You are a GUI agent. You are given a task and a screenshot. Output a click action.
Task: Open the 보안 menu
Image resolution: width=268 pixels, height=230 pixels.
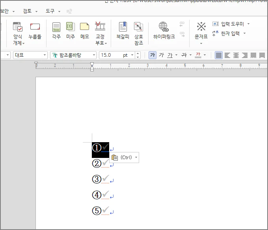5,11
